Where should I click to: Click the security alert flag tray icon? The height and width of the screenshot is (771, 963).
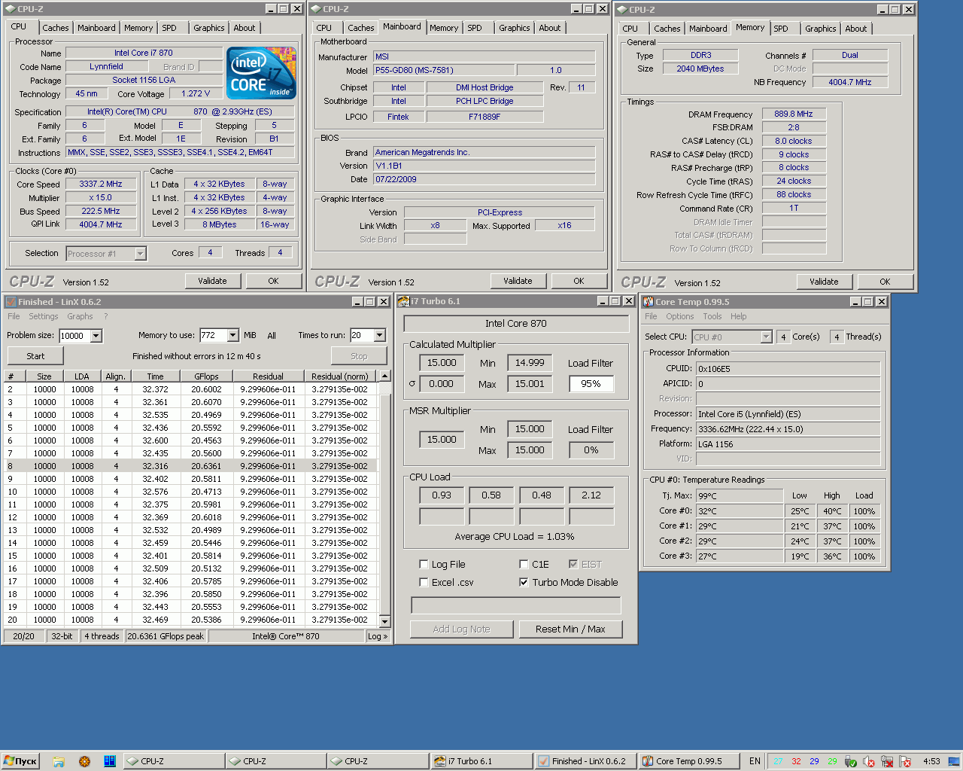(x=905, y=761)
